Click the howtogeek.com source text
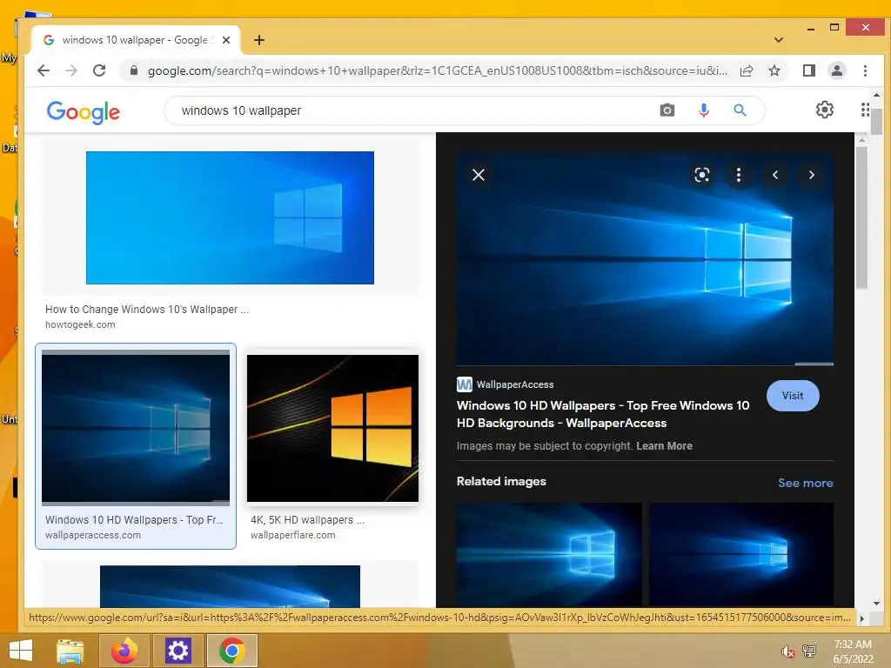The image size is (891, 668). [x=80, y=325]
